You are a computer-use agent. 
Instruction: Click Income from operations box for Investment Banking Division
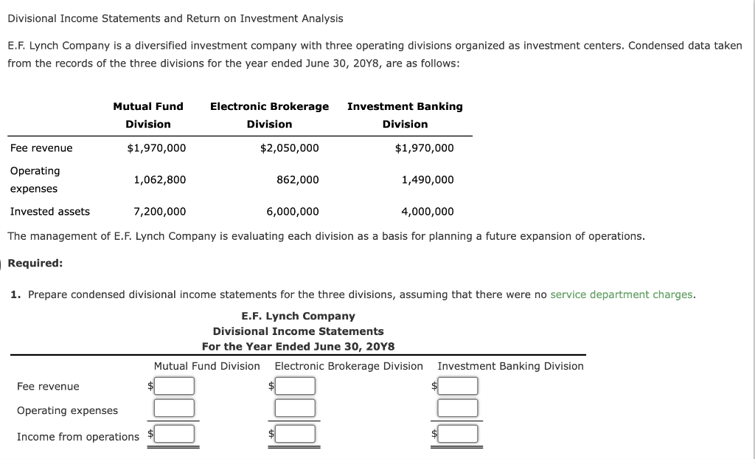click(x=457, y=432)
